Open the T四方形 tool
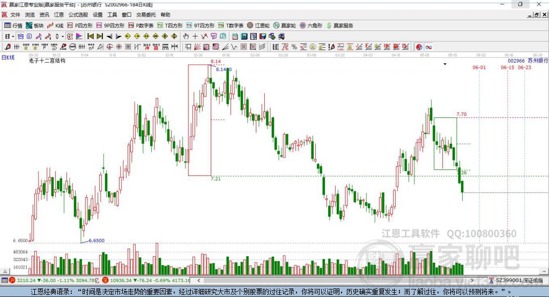The width and height of the screenshot is (549, 297). click(170, 26)
